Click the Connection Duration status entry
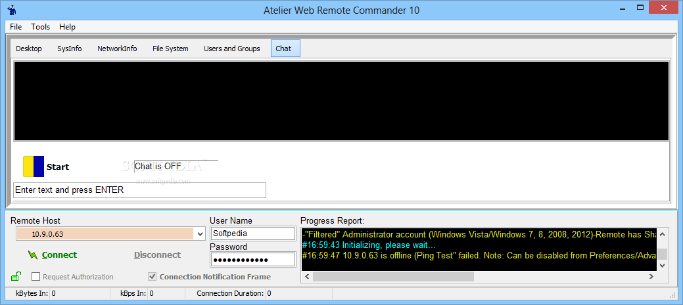This screenshot has width=683, height=305. (x=234, y=293)
